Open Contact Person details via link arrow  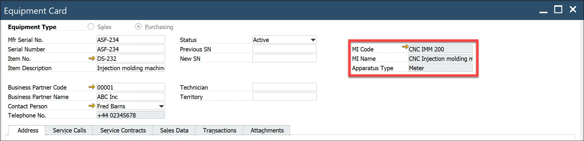pyautogui.click(x=92, y=106)
